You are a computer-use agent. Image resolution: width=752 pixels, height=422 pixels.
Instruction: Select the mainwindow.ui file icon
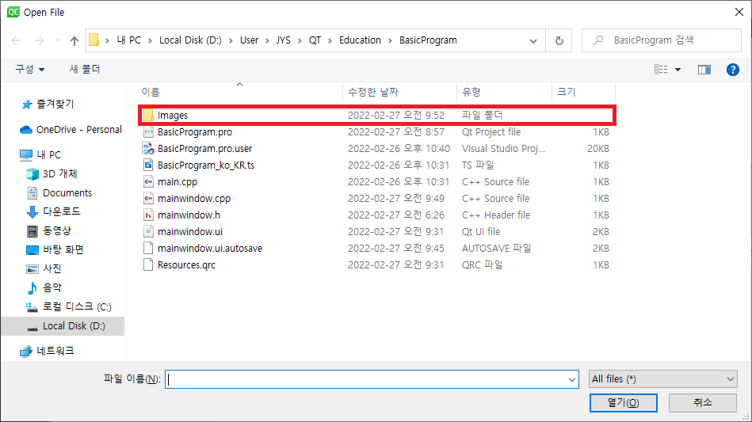[x=149, y=231]
